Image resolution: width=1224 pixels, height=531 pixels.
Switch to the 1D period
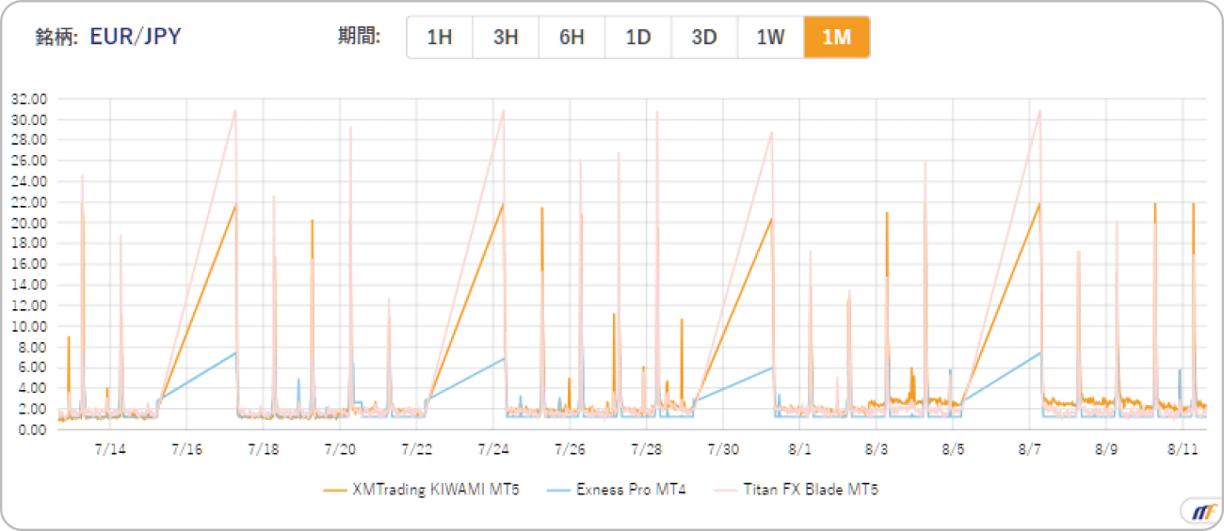(x=638, y=38)
